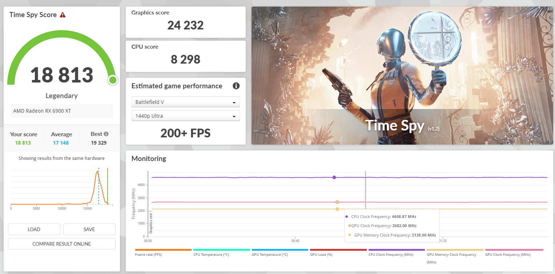Click the yellow GPU memory clock data point
The height and width of the screenshot is (274, 555).
[x=337, y=209]
